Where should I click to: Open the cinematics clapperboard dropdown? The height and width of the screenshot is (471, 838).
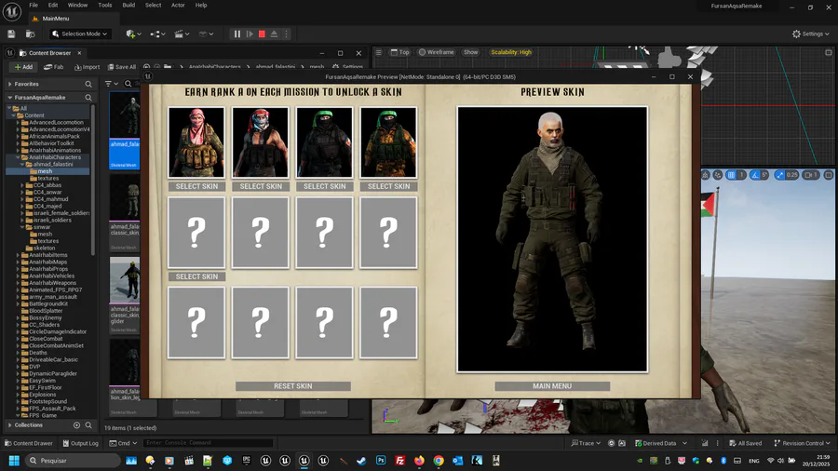[x=182, y=34]
